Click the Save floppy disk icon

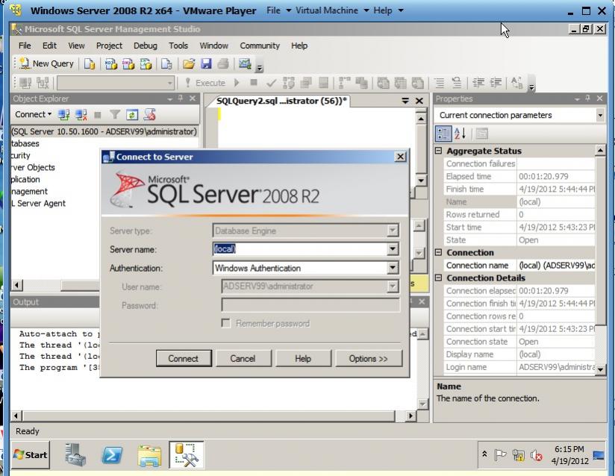tap(206, 63)
